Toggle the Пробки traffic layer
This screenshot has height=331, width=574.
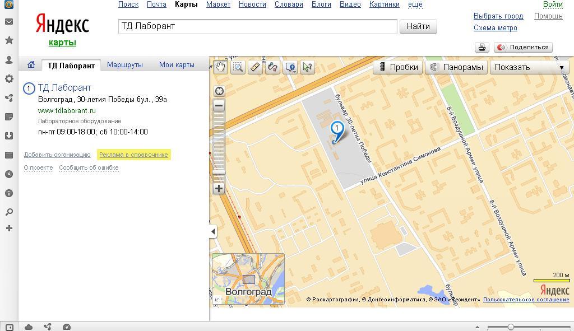pyautogui.click(x=399, y=67)
